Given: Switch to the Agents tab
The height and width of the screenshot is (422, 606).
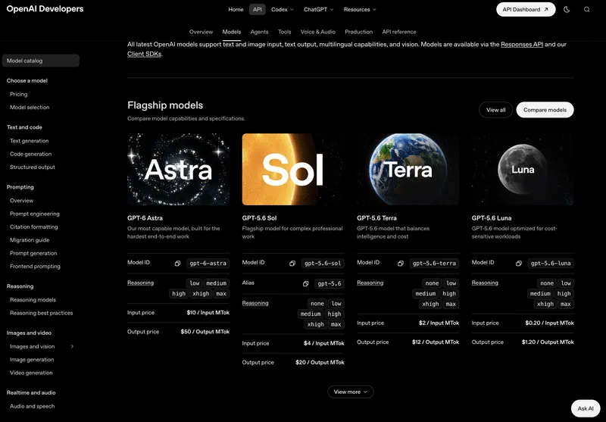Looking at the screenshot, I should [259, 32].
